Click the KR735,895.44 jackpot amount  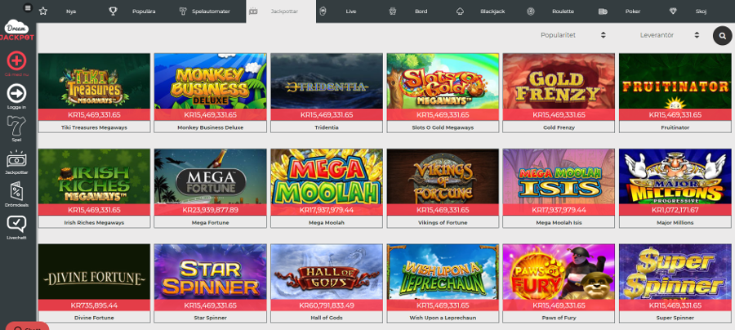pyautogui.click(x=94, y=305)
